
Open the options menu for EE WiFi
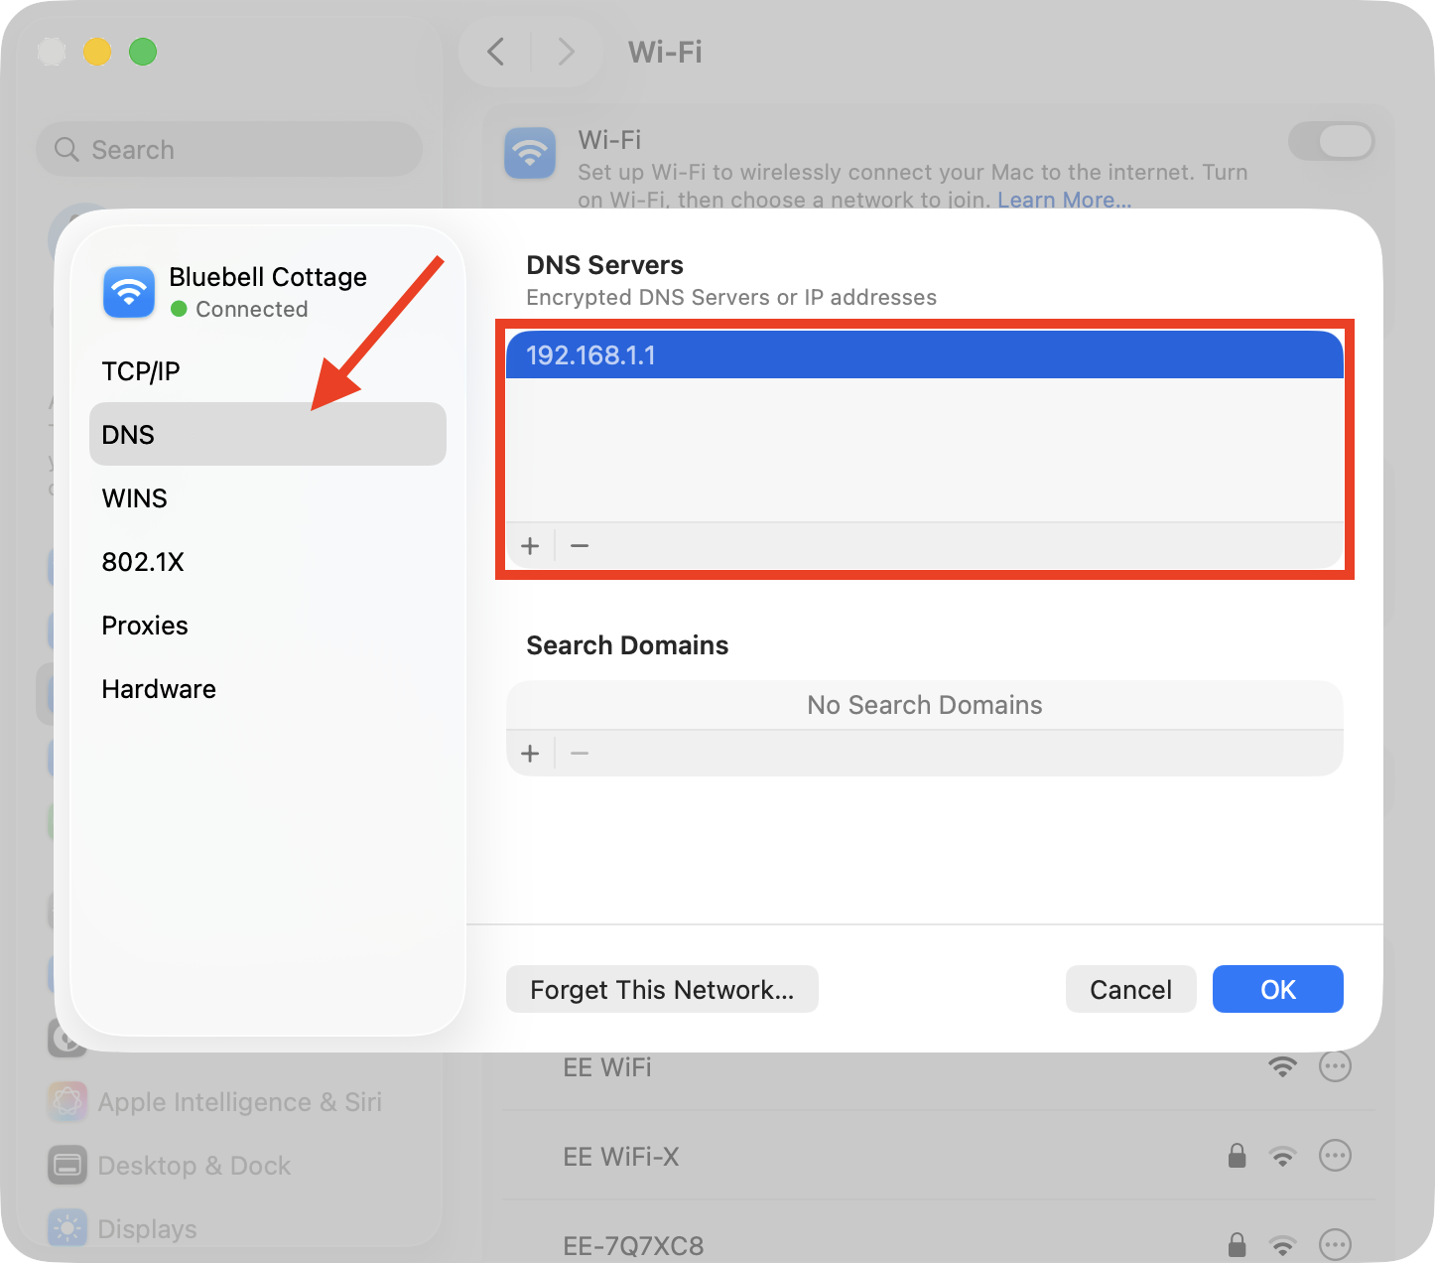(1335, 1065)
